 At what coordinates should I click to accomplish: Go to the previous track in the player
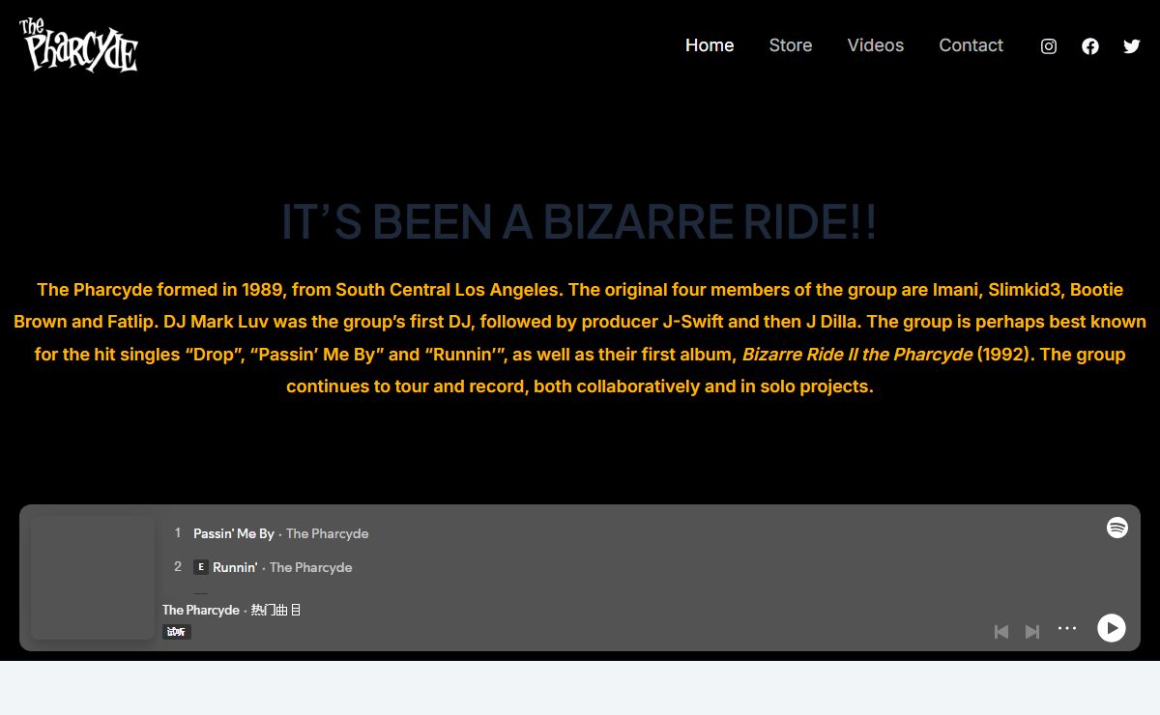click(1001, 632)
